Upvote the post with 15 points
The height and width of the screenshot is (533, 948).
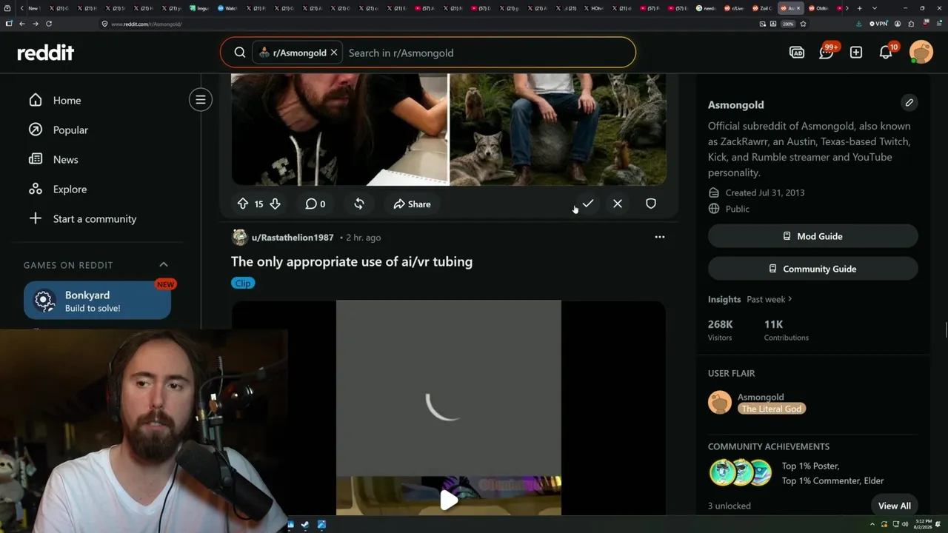[242, 204]
